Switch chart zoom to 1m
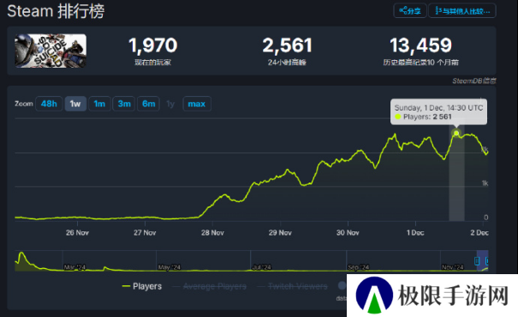 99,104
